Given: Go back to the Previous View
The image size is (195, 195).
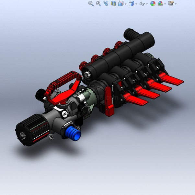Looking at the screenshot, I should [106, 4].
